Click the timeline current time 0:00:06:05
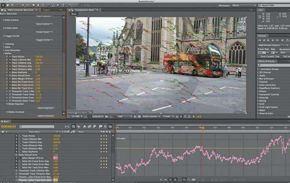Screen dimensions: 290x183 8,126
